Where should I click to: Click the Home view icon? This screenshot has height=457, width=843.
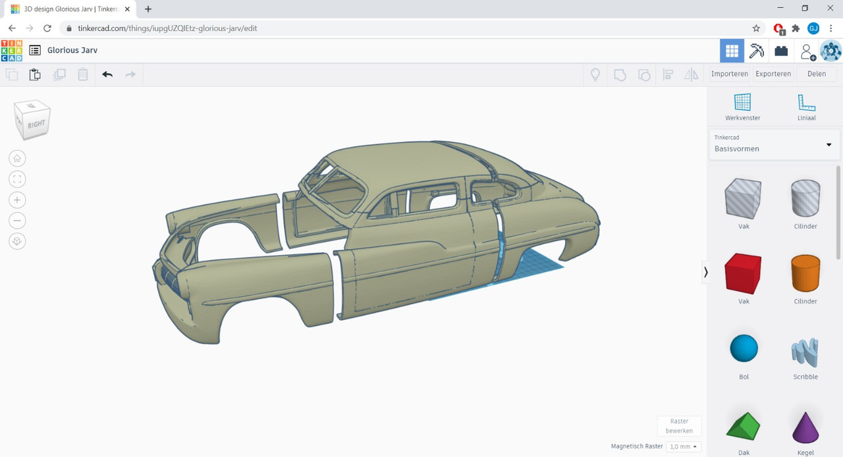pos(18,158)
